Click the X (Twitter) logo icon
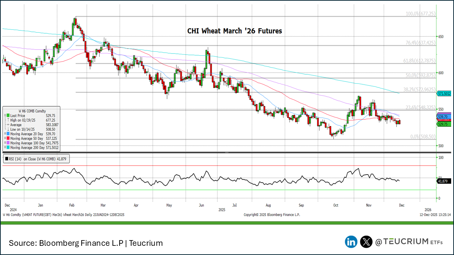The height and width of the screenshot is (255, 454). pyautogui.click(x=367, y=242)
